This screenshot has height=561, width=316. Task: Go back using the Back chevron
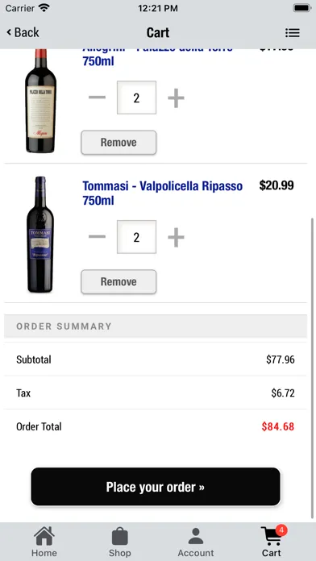coord(23,32)
